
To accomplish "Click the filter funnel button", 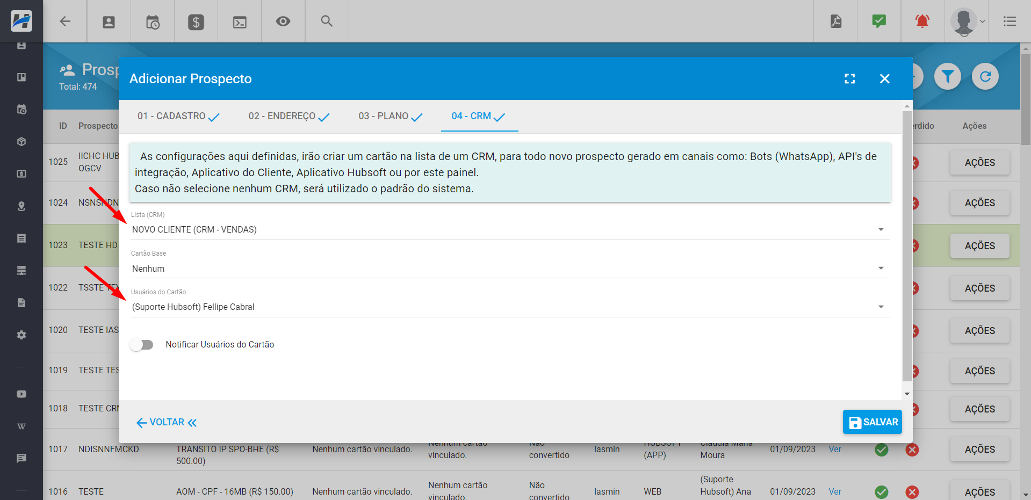I will pos(948,77).
